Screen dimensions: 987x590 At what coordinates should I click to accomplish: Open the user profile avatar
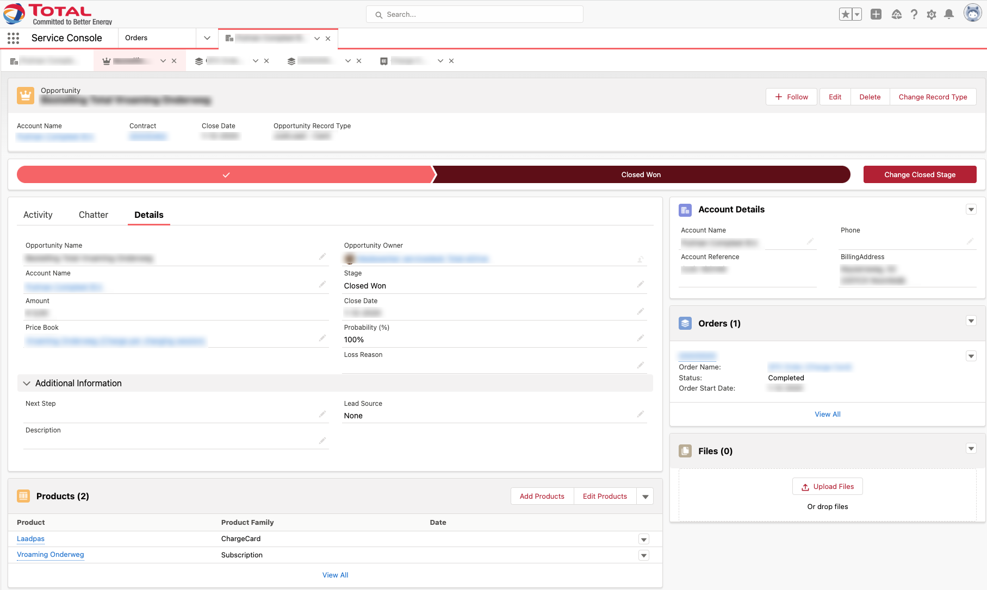(x=972, y=13)
